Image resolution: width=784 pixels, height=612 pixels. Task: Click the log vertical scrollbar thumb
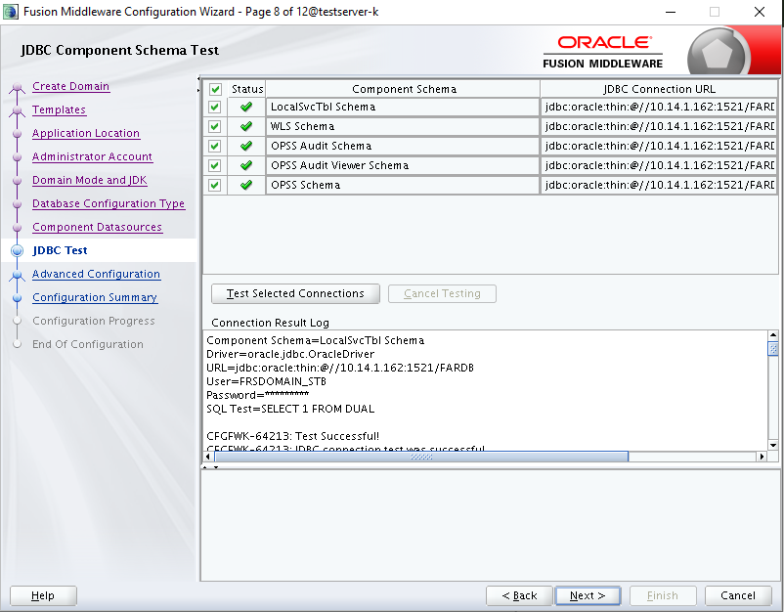773,348
